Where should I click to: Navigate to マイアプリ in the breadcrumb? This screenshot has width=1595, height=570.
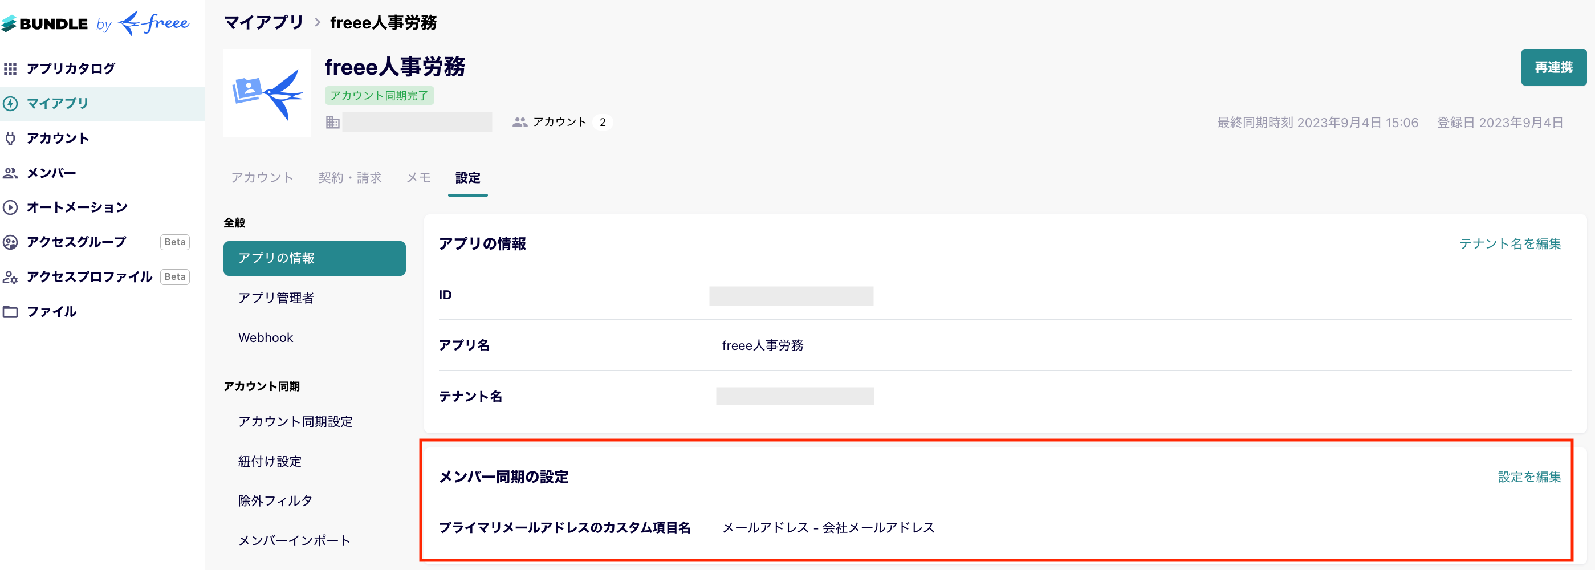pyautogui.click(x=263, y=23)
